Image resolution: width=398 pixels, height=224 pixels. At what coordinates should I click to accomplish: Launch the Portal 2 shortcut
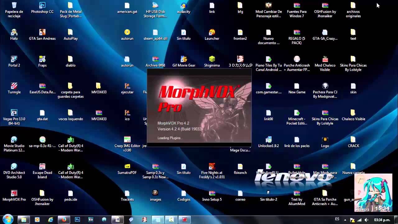(14, 62)
